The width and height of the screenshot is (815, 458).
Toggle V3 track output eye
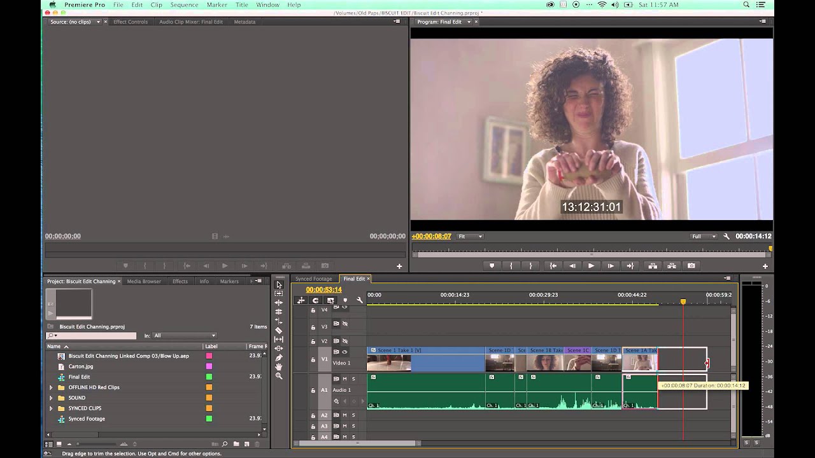(x=345, y=324)
